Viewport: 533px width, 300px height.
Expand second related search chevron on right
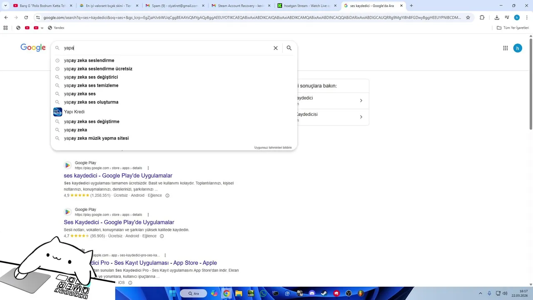coord(361,117)
